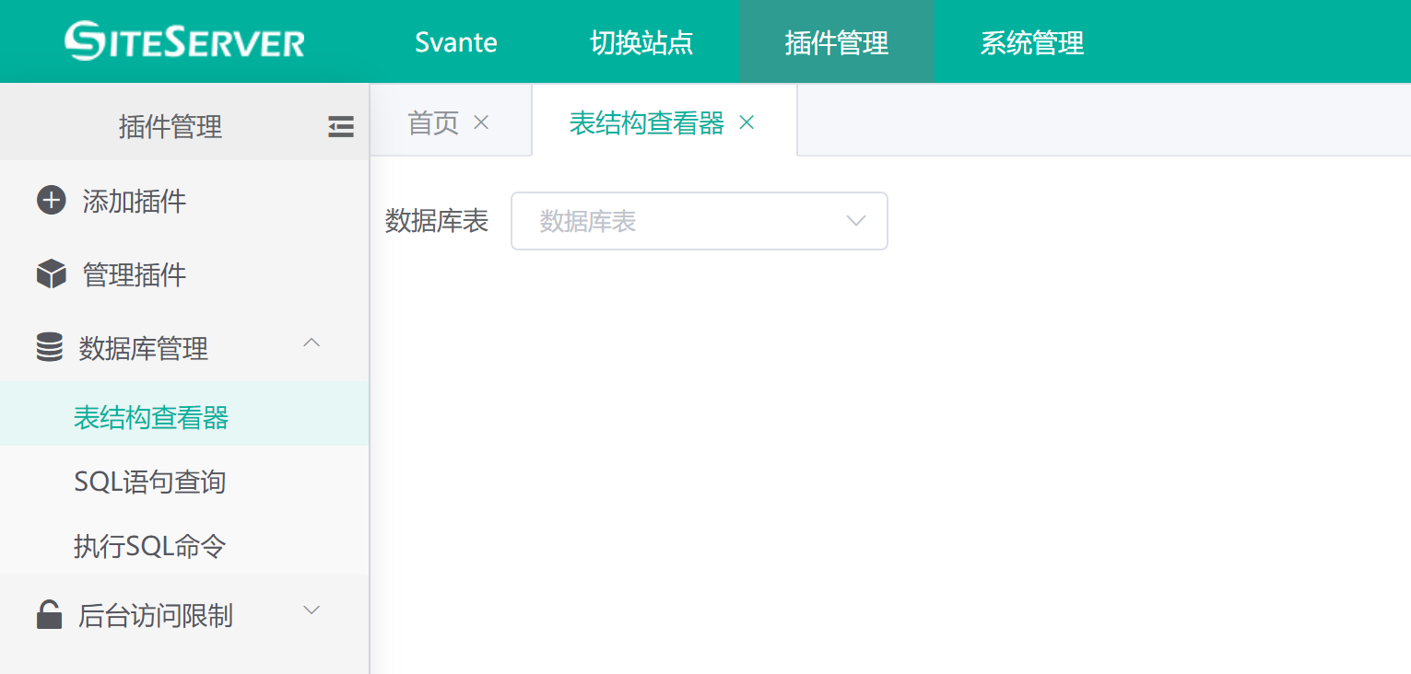Image resolution: width=1411 pixels, height=674 pixels.
Task: Click the plus icon beside 添加插件
Action: pyautogui.click(x=51, y=201)
